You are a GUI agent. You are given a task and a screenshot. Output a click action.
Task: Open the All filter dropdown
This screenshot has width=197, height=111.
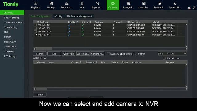(179, 54)
